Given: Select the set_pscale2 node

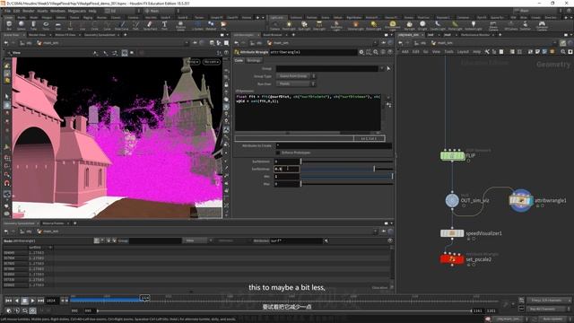Looking at the screenshot, I should (452, 259).
